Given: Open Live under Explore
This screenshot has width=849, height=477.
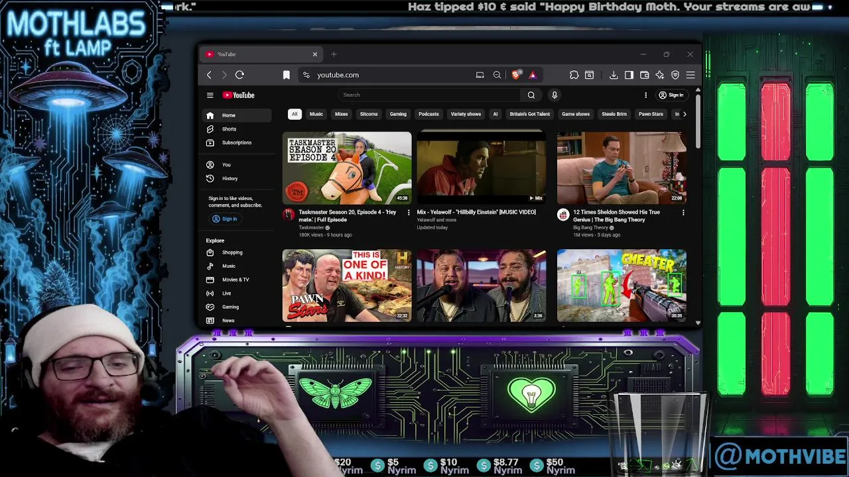Looking at the screenshot, I should point(237,293).
